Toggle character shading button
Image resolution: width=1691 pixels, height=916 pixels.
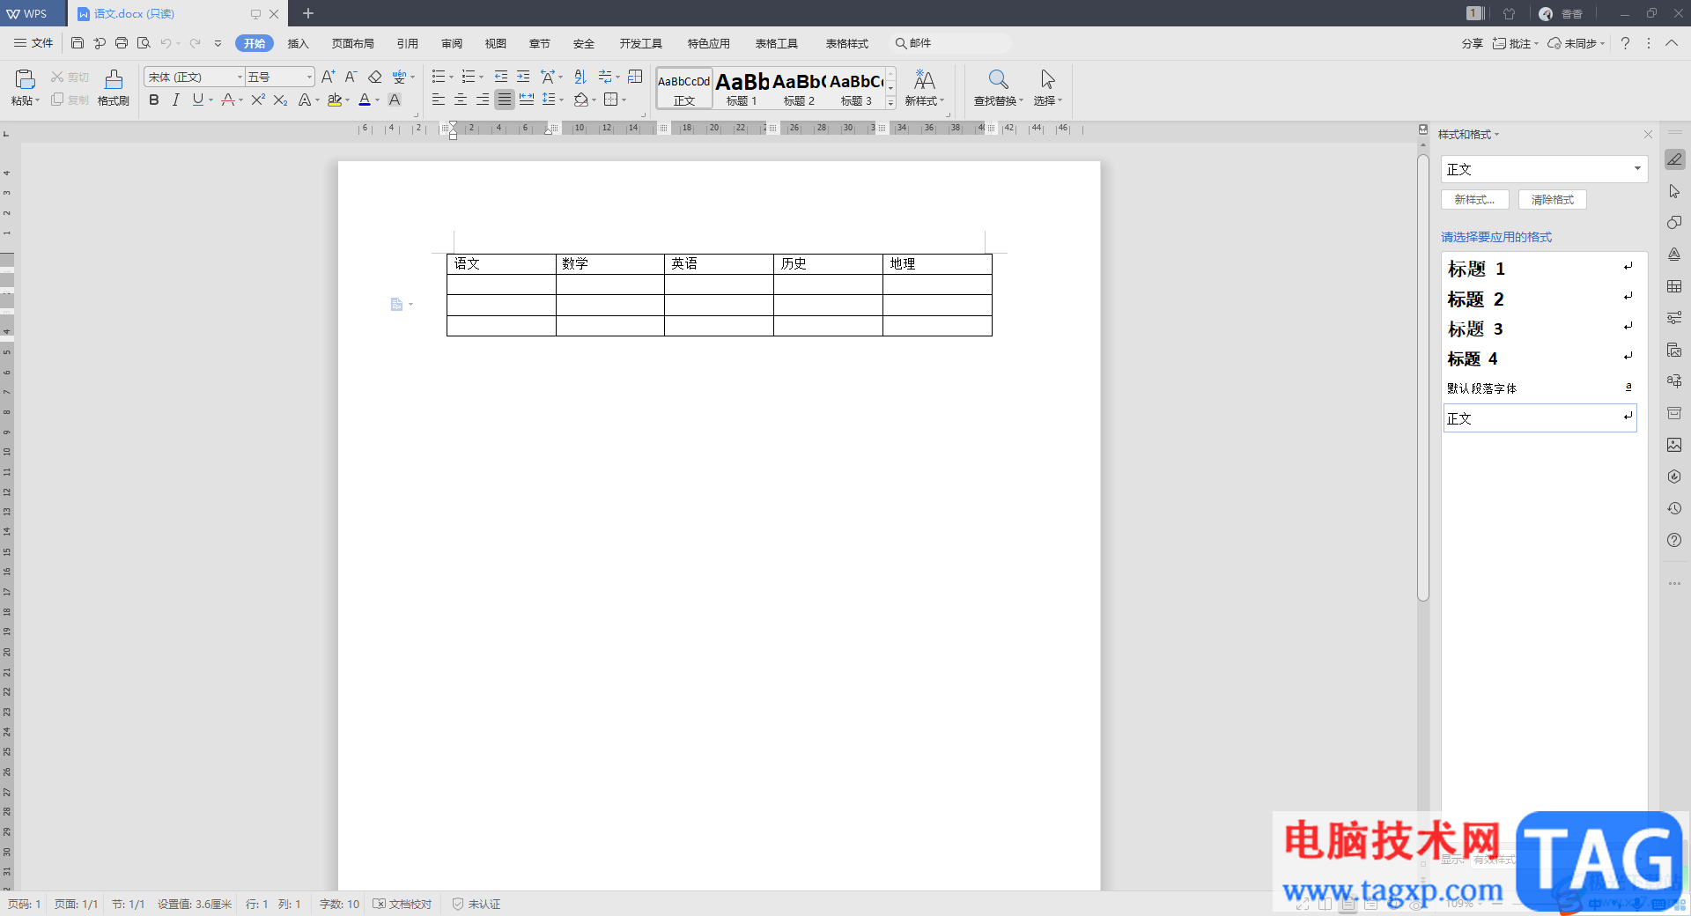395,100
